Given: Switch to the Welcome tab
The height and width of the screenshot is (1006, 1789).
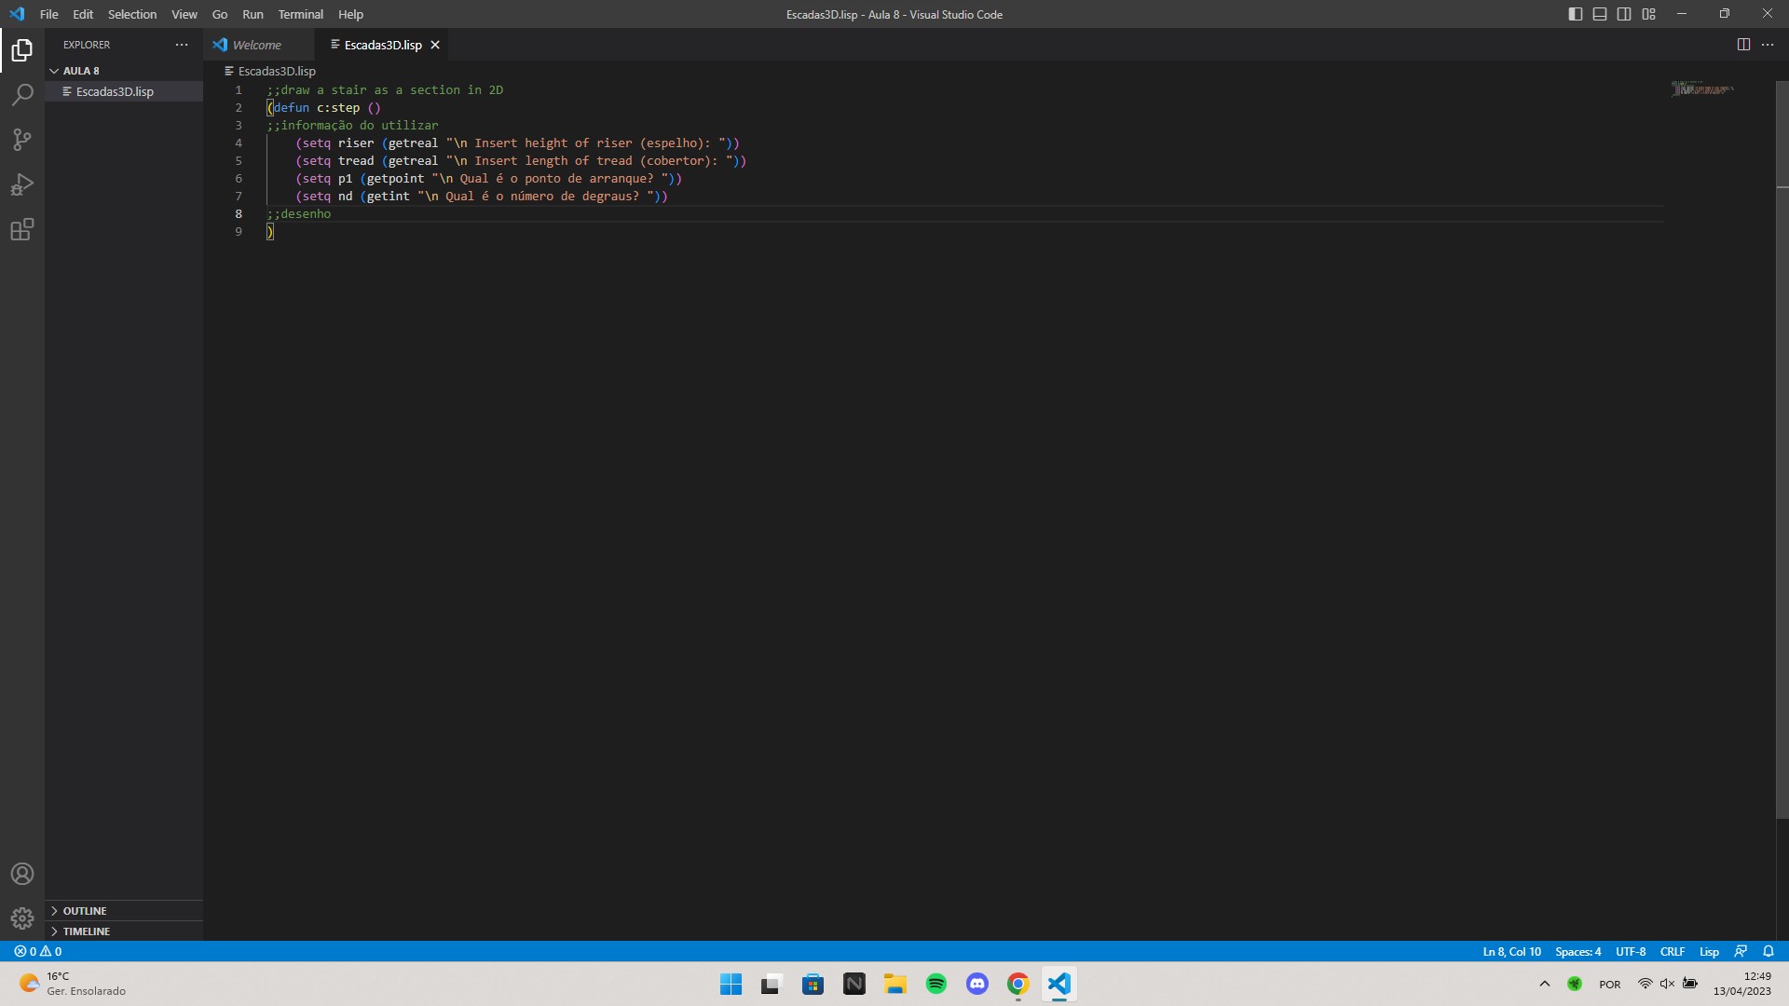Looking at the screenshot, I should [x=259, y=45].
